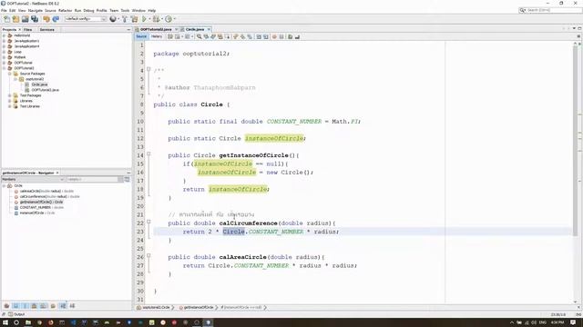The width and height of the screenshot is (583, 327).
Task: Click the Profile Project icon
Action: click(x=169, y=19)
